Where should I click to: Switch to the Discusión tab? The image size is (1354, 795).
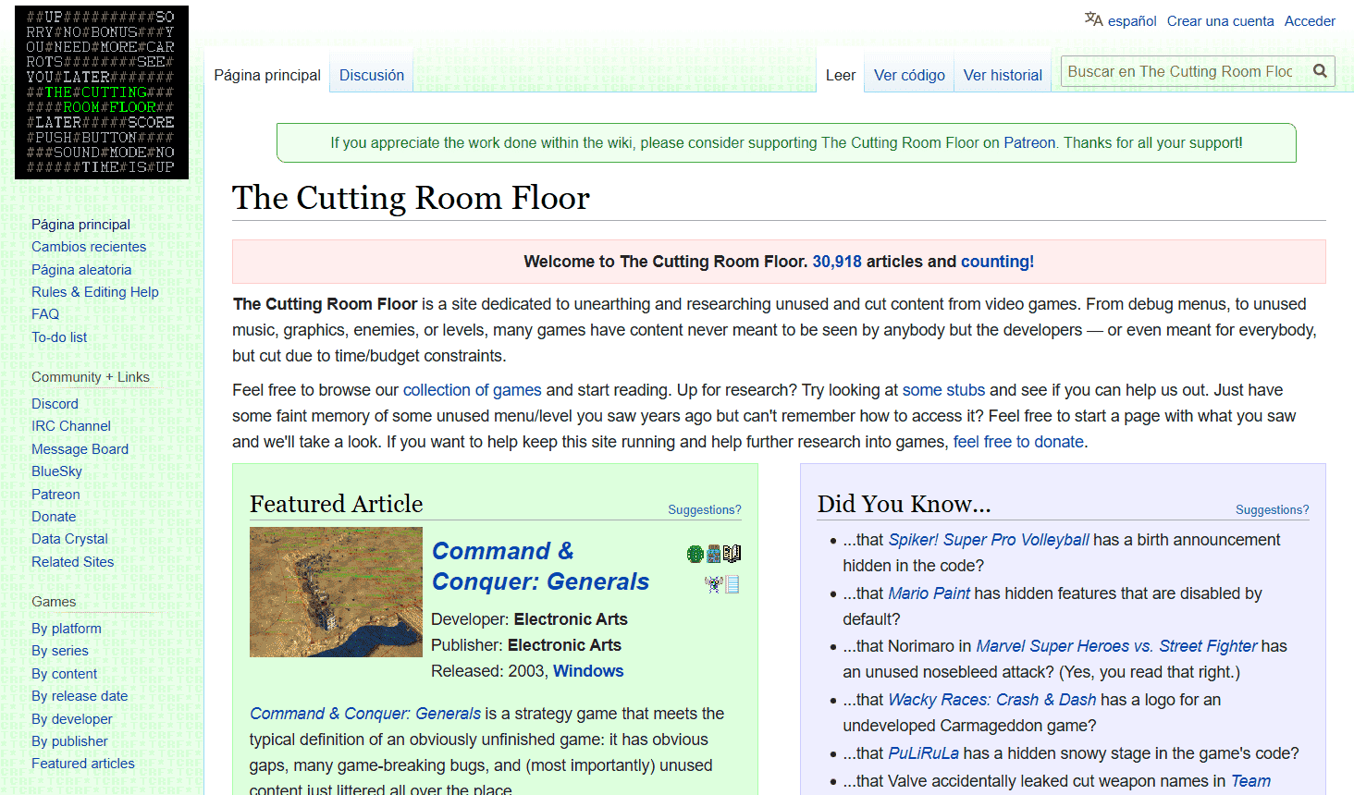(x=371, y=75)
